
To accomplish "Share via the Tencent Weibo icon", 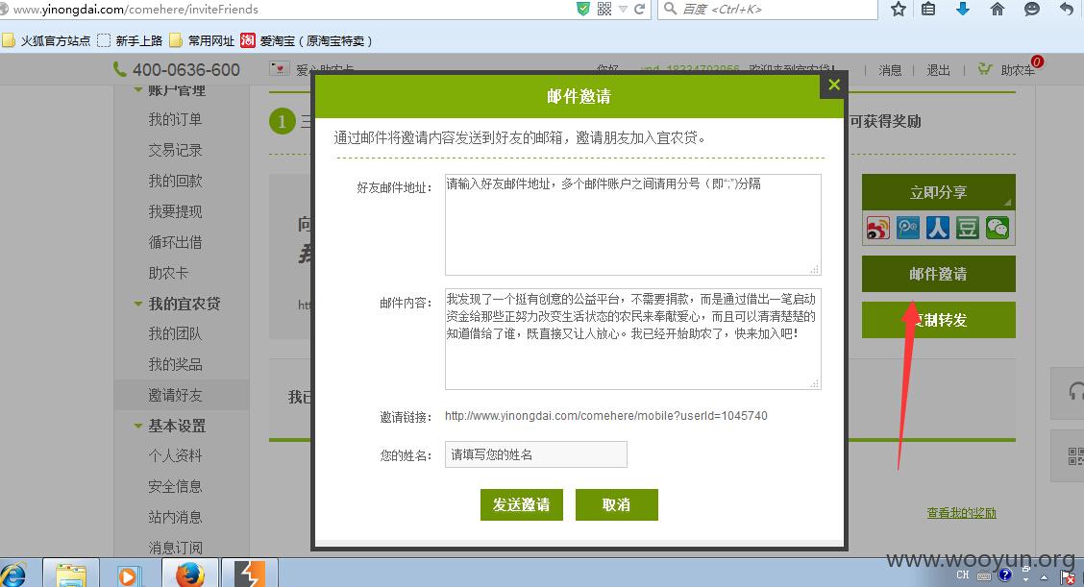I will (908, 228).
